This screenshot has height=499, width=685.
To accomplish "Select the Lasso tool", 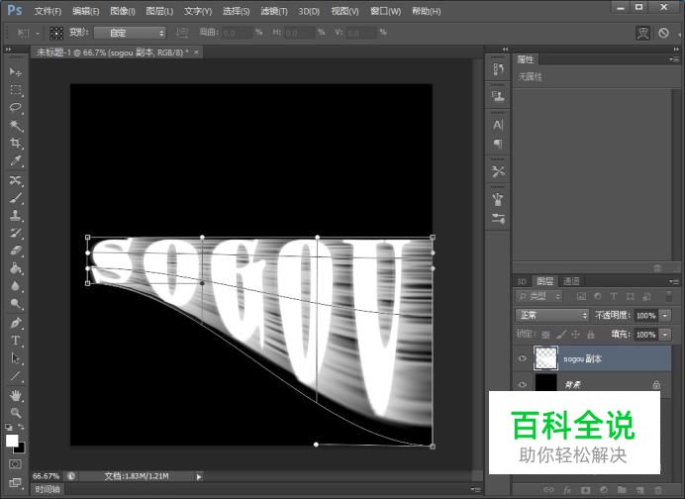I will click(x=16, y=108).
